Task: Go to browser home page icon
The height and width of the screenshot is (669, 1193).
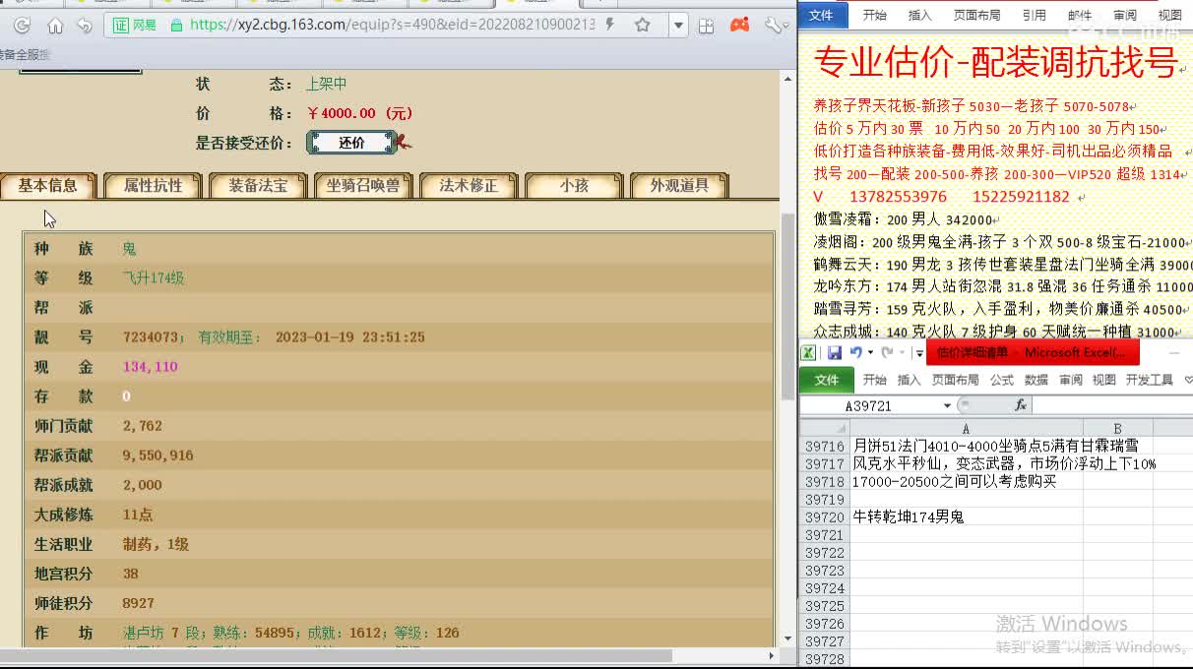Action: (x=55, y=26)
